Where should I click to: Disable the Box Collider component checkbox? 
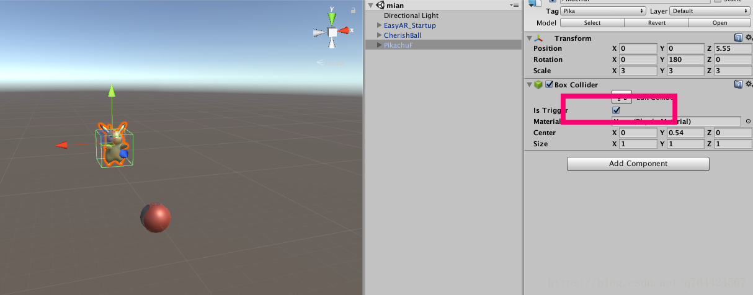(549, 85)
